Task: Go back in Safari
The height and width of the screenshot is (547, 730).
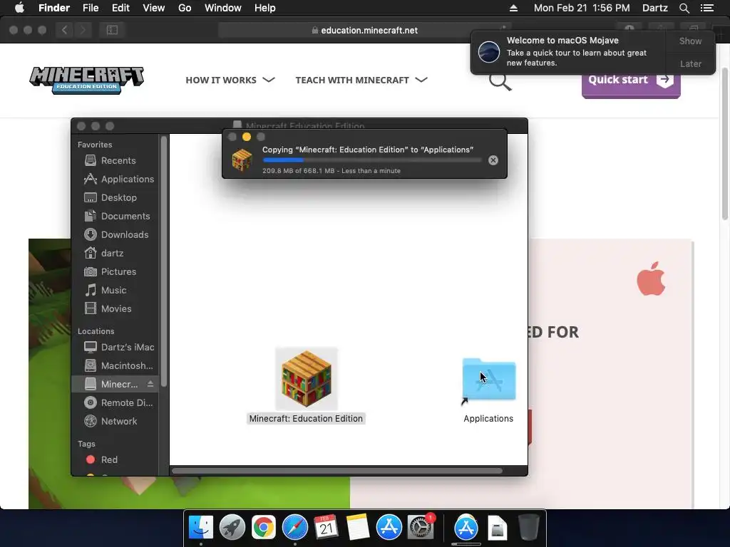Action: [x=65, y=30]
